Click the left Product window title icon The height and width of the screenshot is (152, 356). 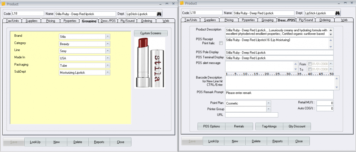coord(4,4)
